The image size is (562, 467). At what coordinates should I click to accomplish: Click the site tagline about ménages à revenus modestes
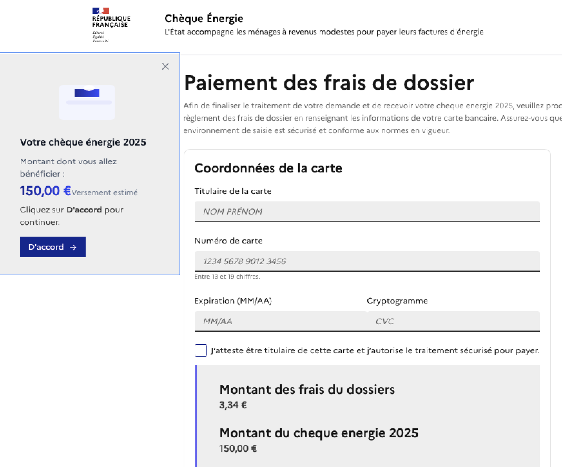[324, 32]
